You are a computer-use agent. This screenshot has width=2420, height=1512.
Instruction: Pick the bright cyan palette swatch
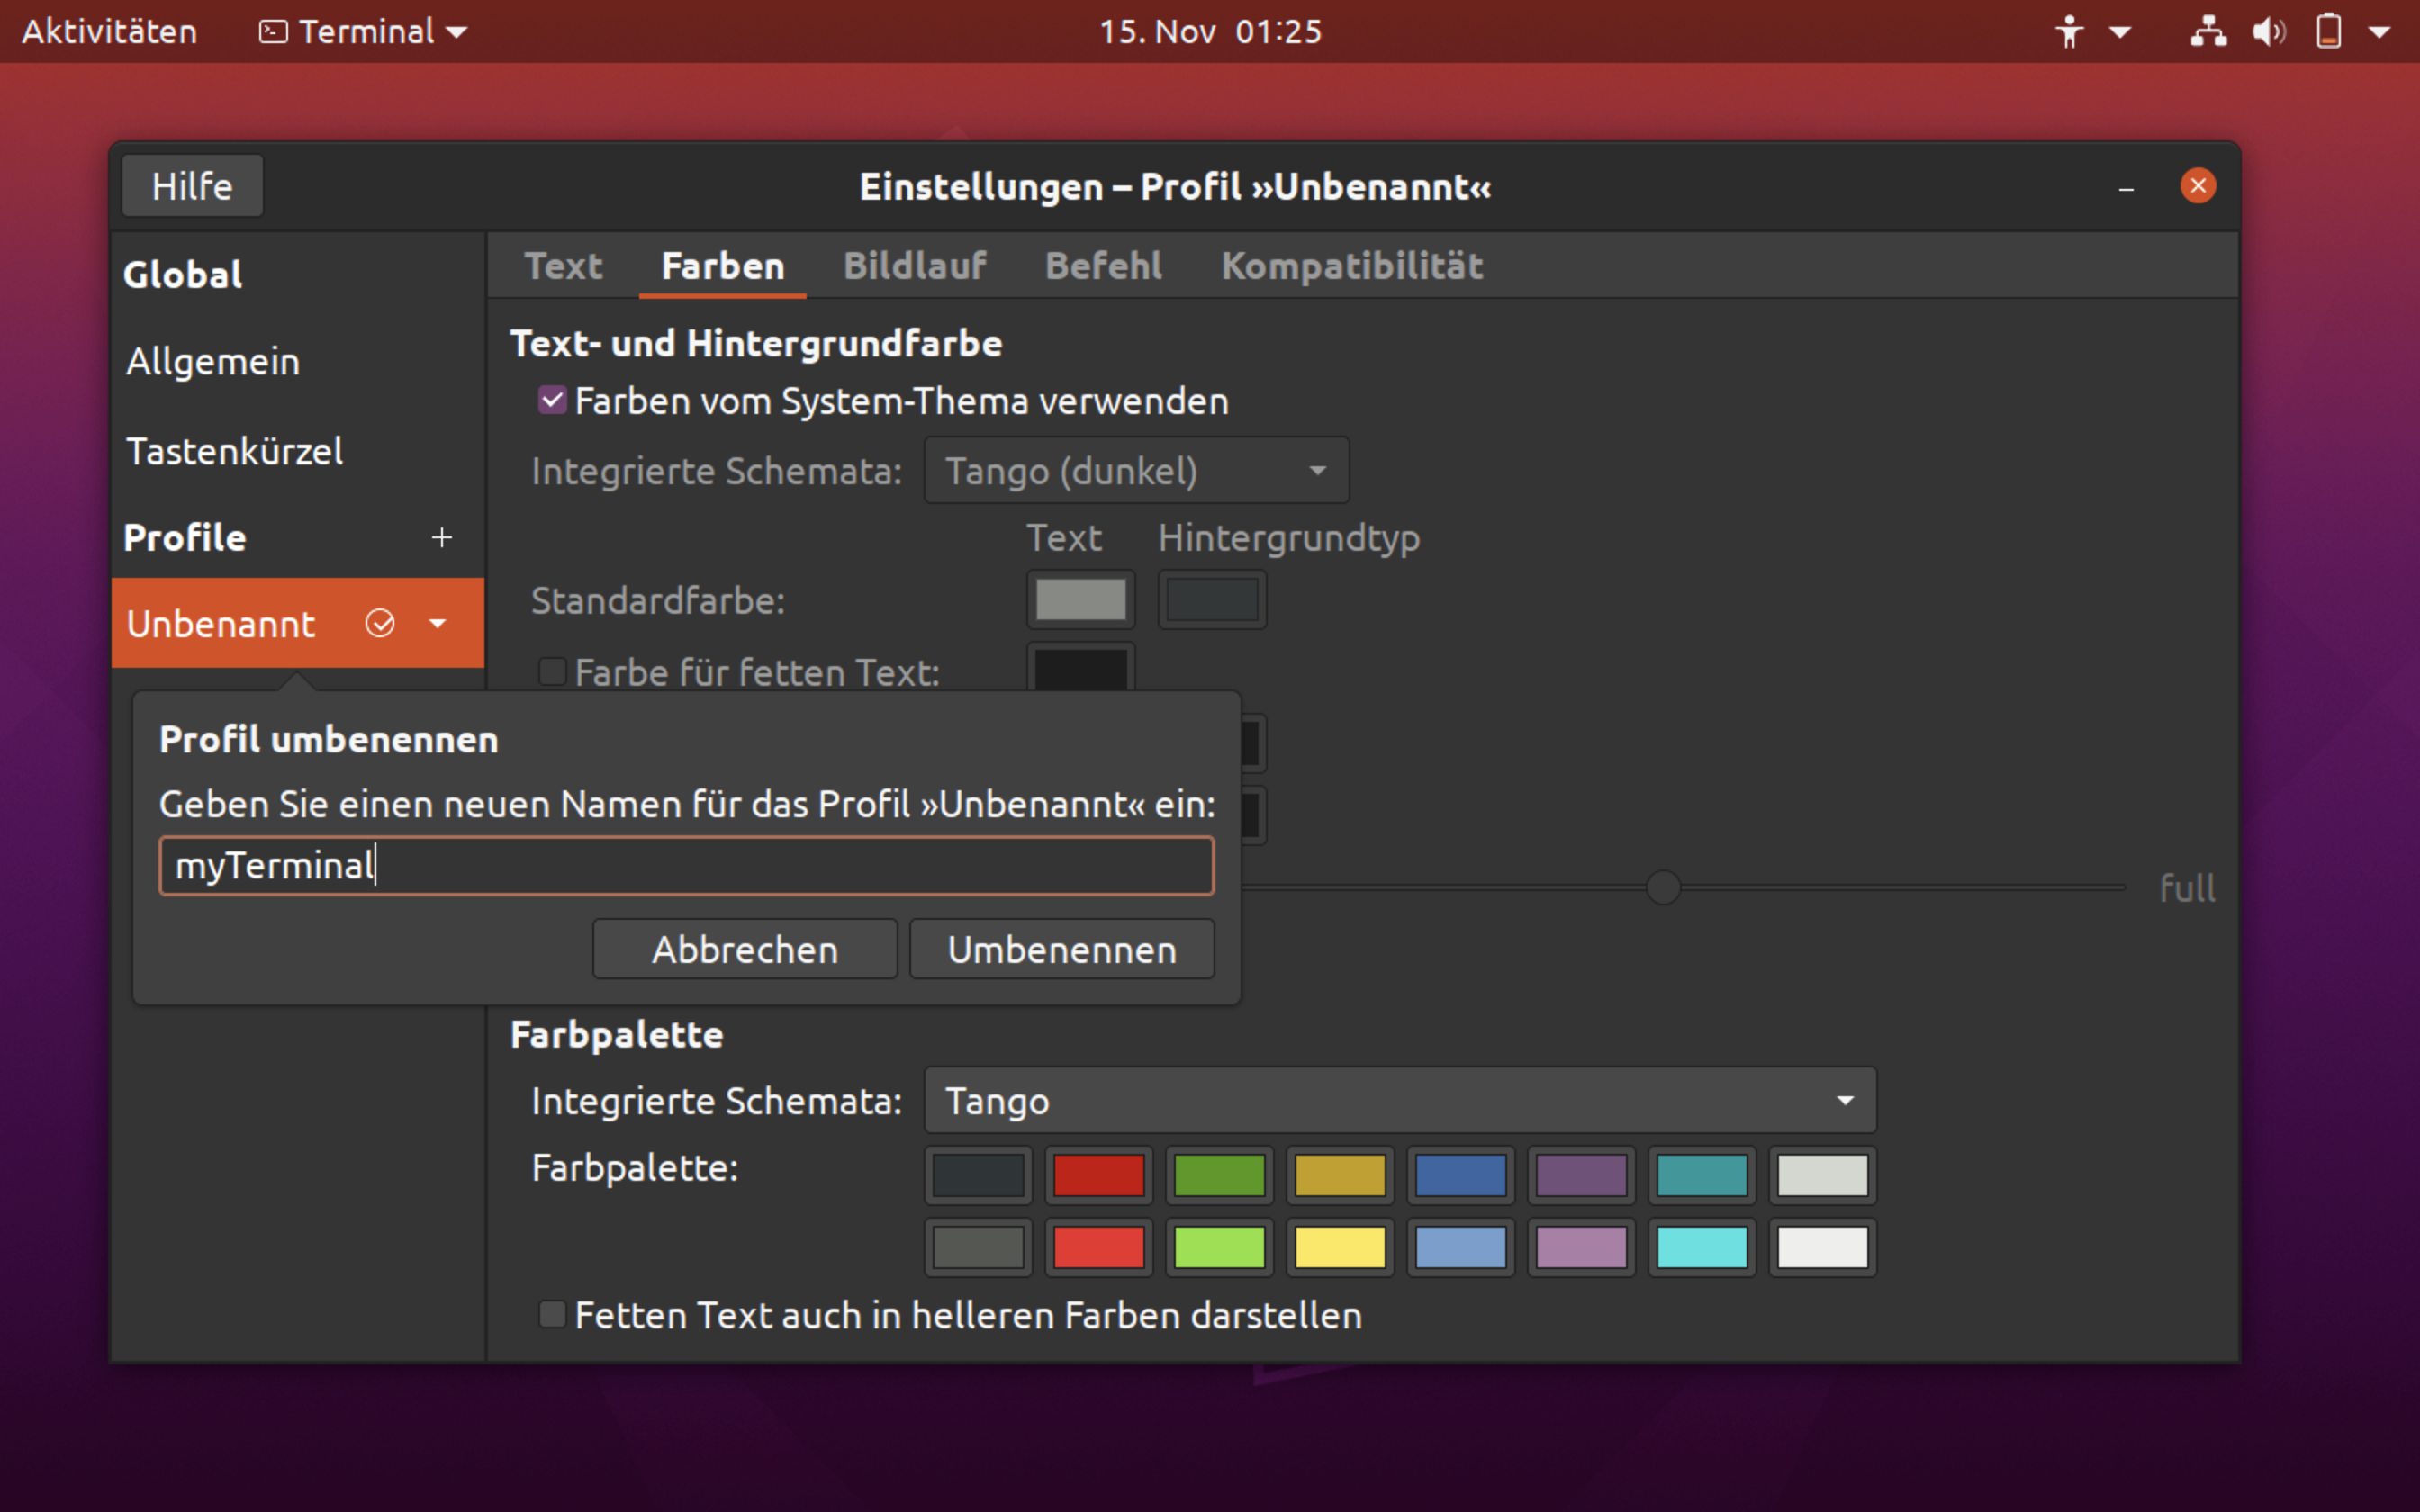(1701, 1247)
